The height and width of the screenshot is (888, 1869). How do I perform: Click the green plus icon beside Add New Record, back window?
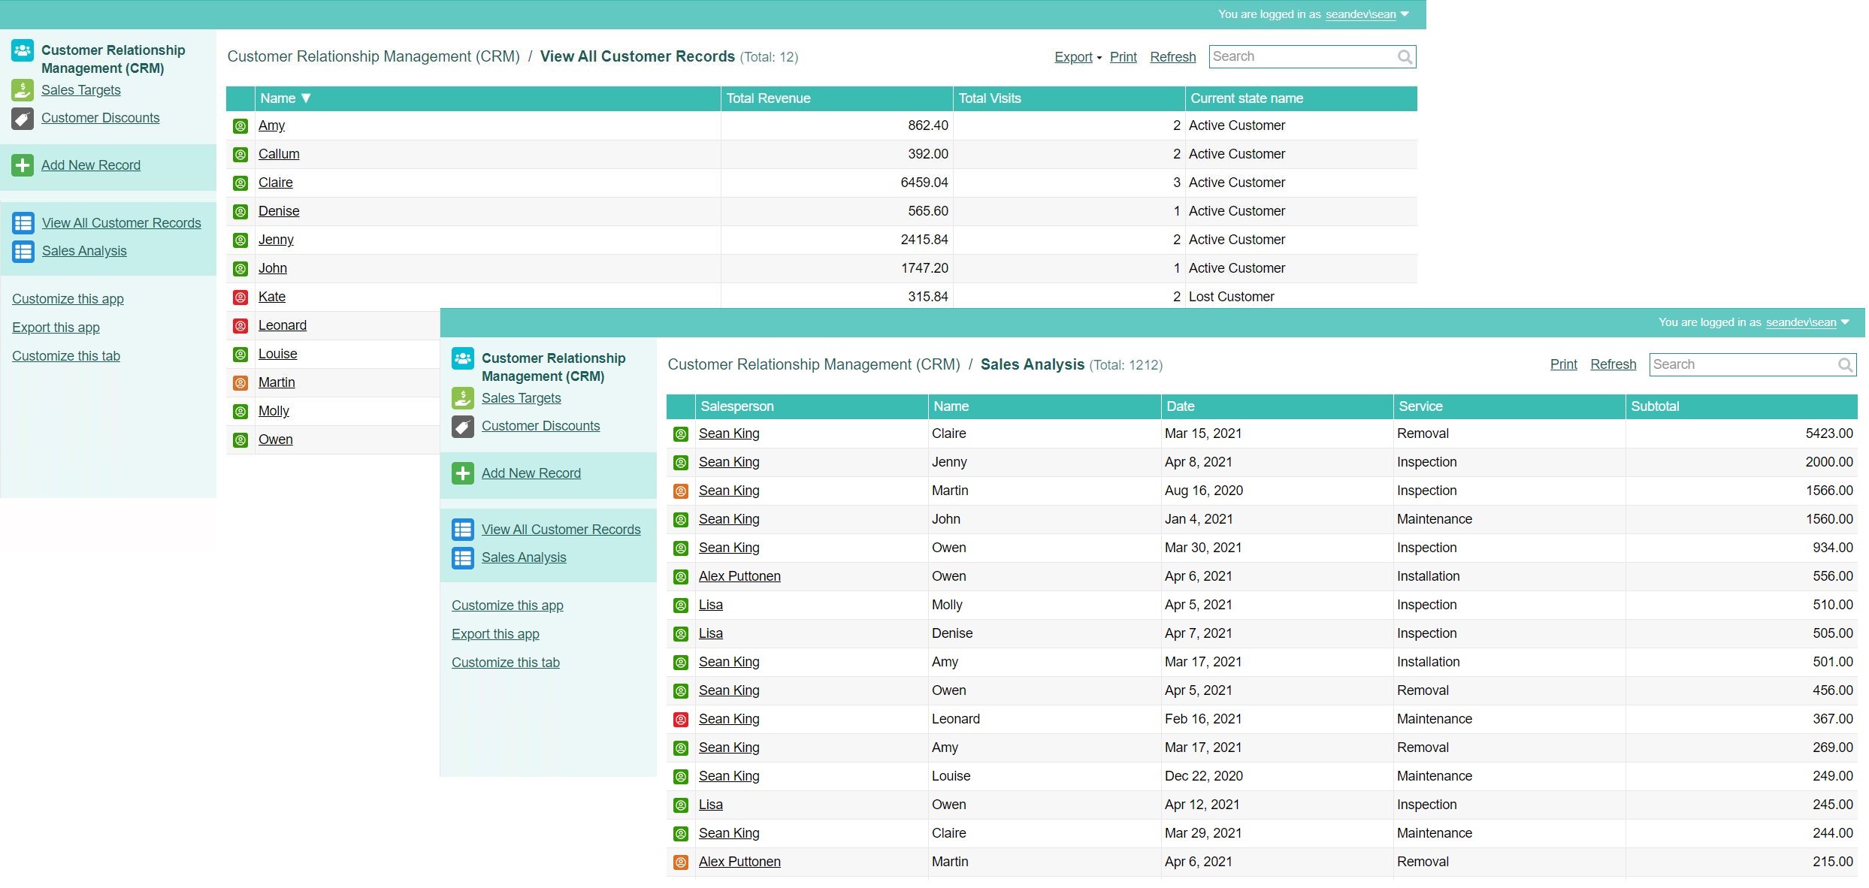pos(23,165)
